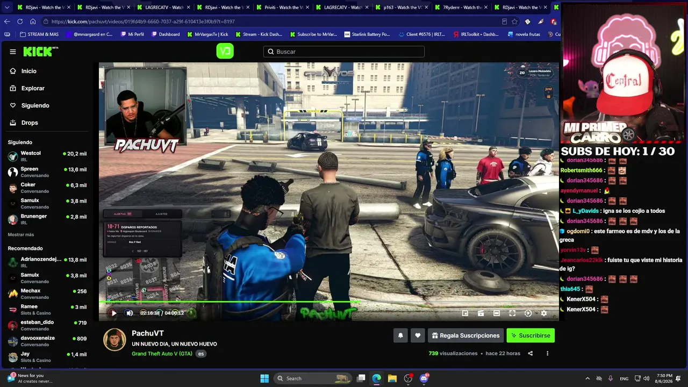This screenshot has width=688, height=387.
Task: Click the PachuVT channel name
Action: [x=148, y=333]
